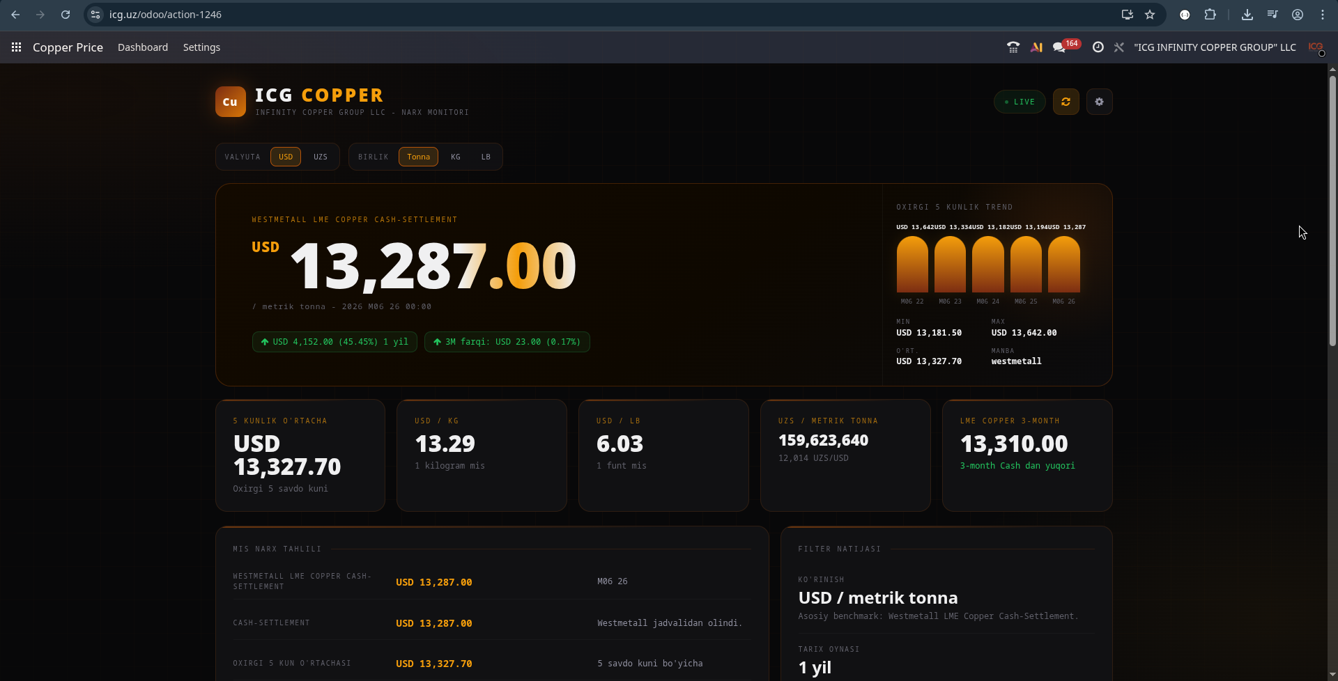Screen dimensions: 1338x681
Task: Open the VoIP phone icon
Action: tap(1013, 47)
